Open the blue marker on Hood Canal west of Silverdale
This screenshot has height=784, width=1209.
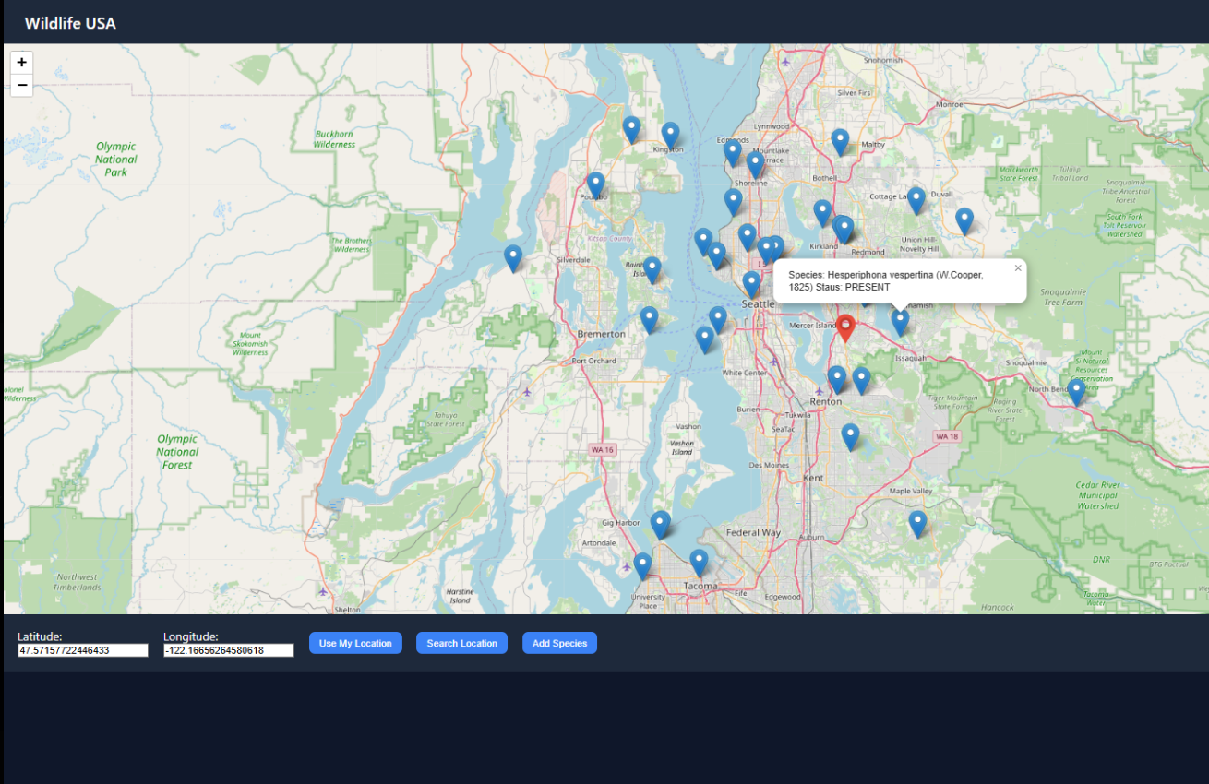click(513, 258)
